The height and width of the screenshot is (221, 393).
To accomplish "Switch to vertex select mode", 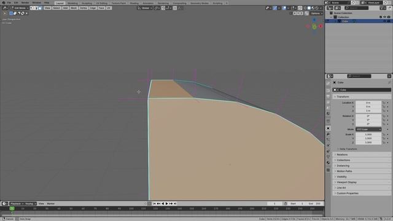I will (x=32, y=8).
